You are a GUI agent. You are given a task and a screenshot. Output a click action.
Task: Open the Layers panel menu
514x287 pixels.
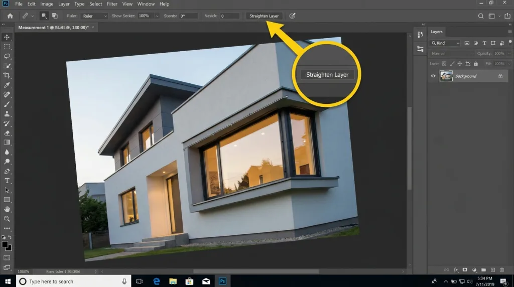(x=510, y=32)
